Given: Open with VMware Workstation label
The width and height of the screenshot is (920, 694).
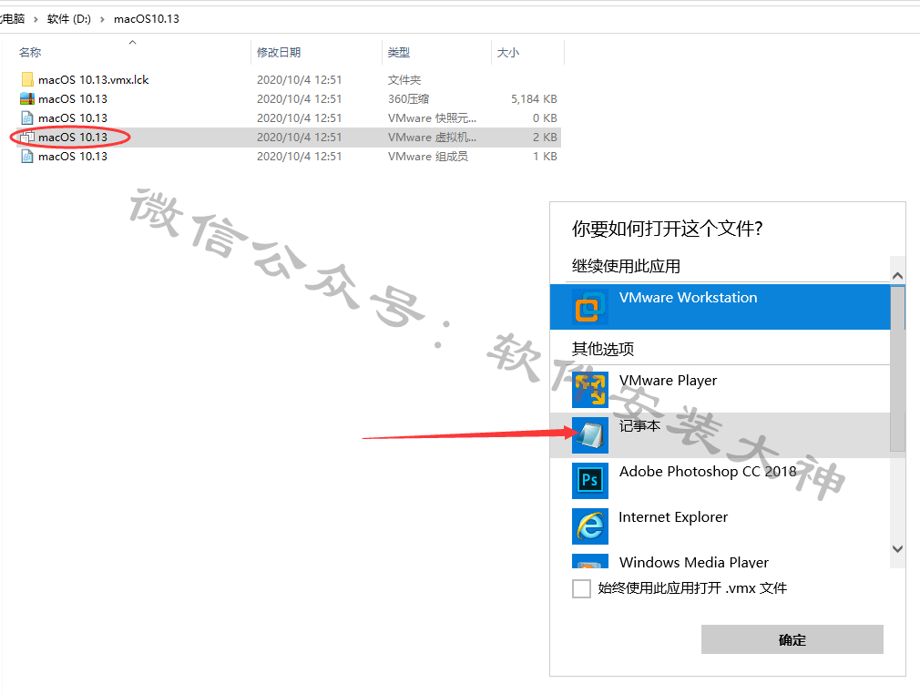Looking at the screenshot, I should tap(688, 298).
